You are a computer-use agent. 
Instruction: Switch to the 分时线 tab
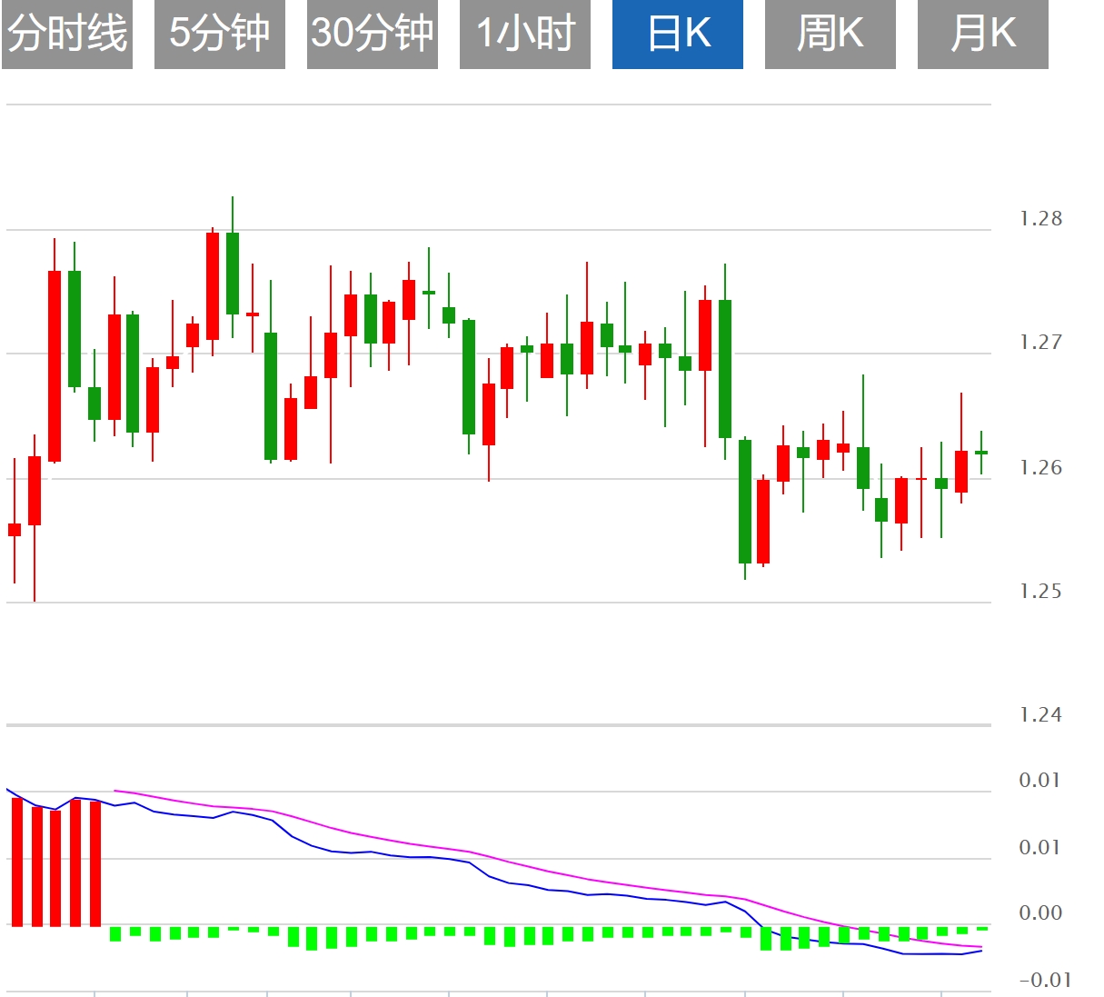pos(67,35)
